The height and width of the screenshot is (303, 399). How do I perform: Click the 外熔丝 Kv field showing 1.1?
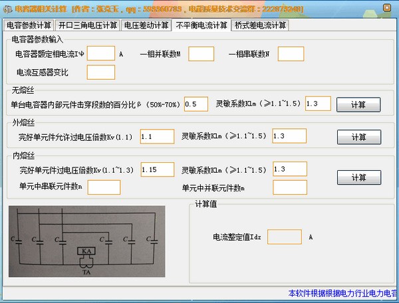tap(157, 136)
